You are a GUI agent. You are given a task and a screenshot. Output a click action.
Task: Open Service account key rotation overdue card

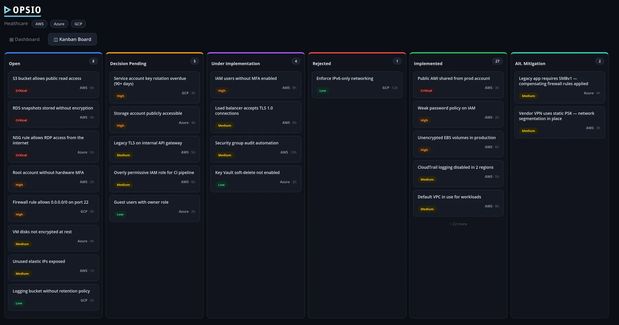154,88
